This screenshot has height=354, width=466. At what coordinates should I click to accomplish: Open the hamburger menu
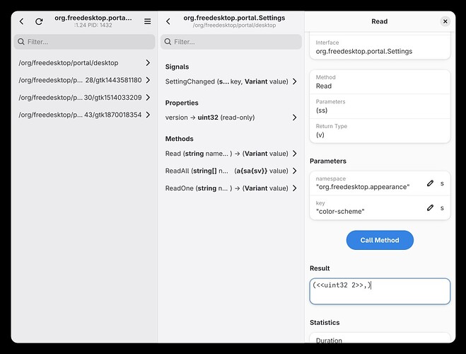147,21
